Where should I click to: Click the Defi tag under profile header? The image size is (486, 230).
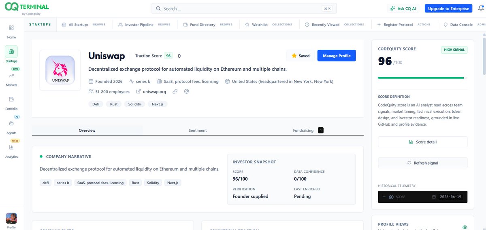(x=96, y=104)
